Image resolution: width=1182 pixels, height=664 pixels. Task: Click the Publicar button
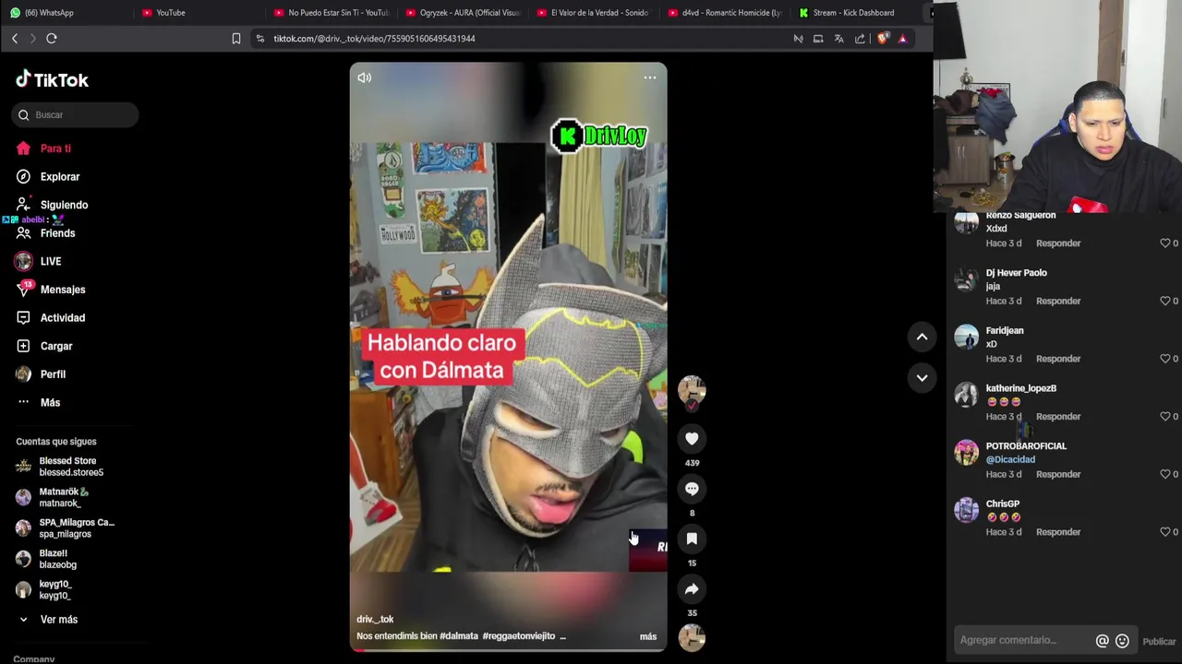pyautogui.click(x=1159, y=642)
